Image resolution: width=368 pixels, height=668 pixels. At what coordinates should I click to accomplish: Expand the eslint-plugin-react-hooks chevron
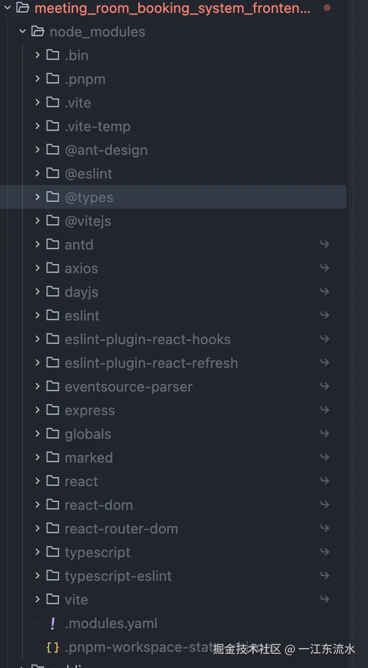click(37, 339)
